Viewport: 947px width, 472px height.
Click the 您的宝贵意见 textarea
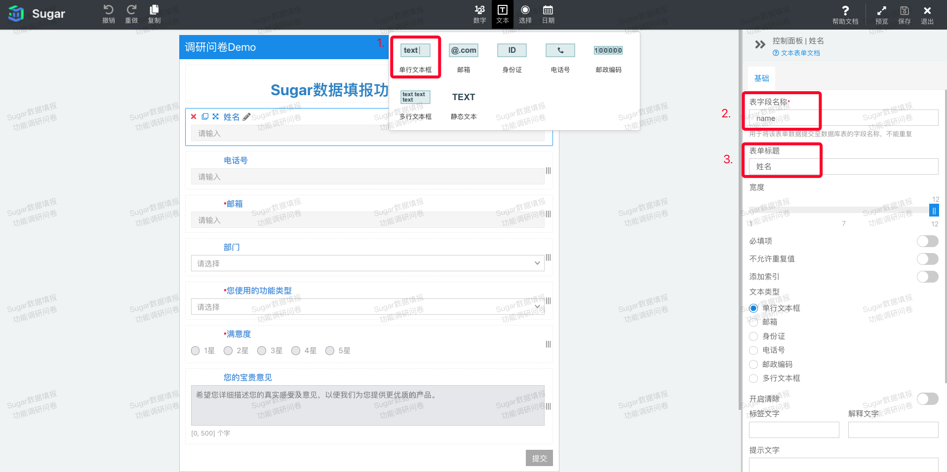click(x=367, y=405)
